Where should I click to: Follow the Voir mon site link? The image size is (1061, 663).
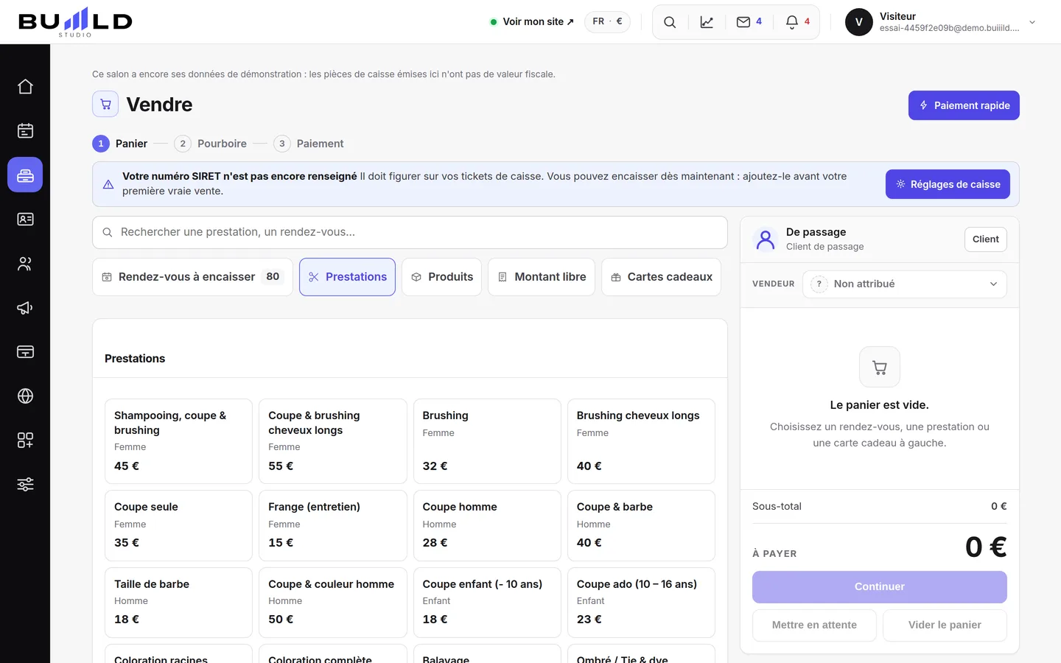click(532, 22)
